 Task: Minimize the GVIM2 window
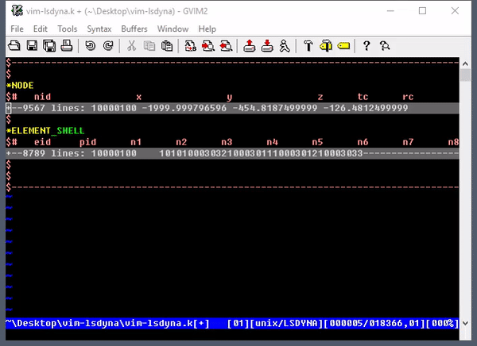(390, 11)
